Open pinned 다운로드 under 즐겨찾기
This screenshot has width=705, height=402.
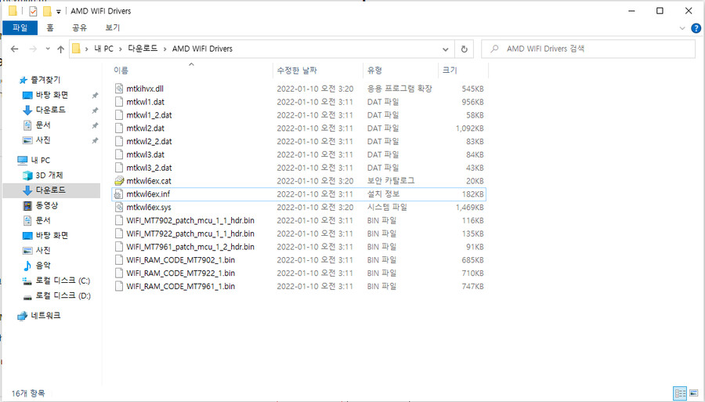click(x=50, y=110)
